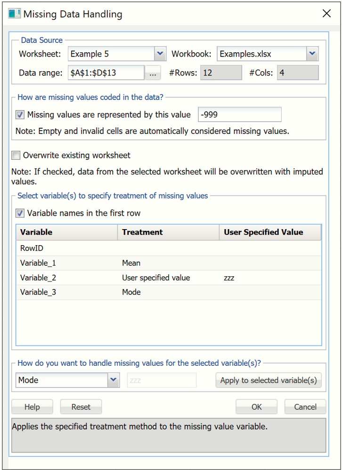Enable Overwrite existing worksheet checkbox
The height and width of the screenshot is (470, 342).
click(16, 155)
